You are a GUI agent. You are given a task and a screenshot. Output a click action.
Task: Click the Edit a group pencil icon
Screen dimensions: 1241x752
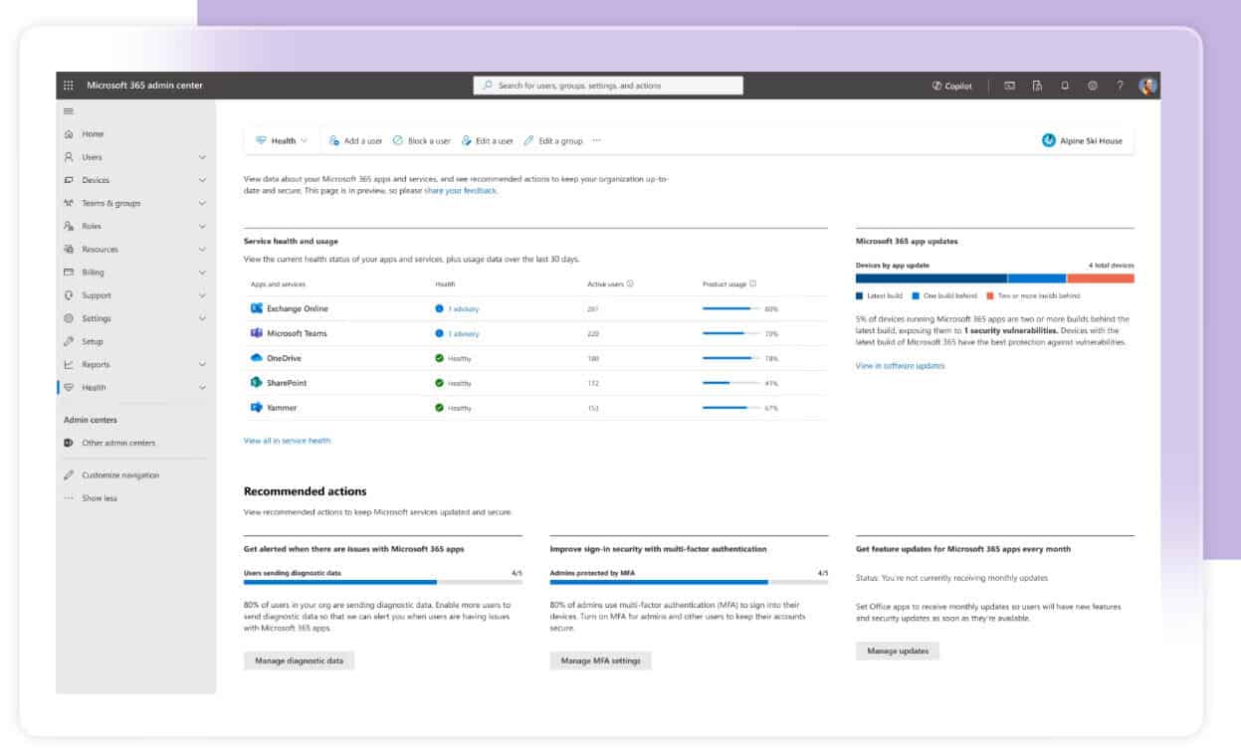[527, 140]
